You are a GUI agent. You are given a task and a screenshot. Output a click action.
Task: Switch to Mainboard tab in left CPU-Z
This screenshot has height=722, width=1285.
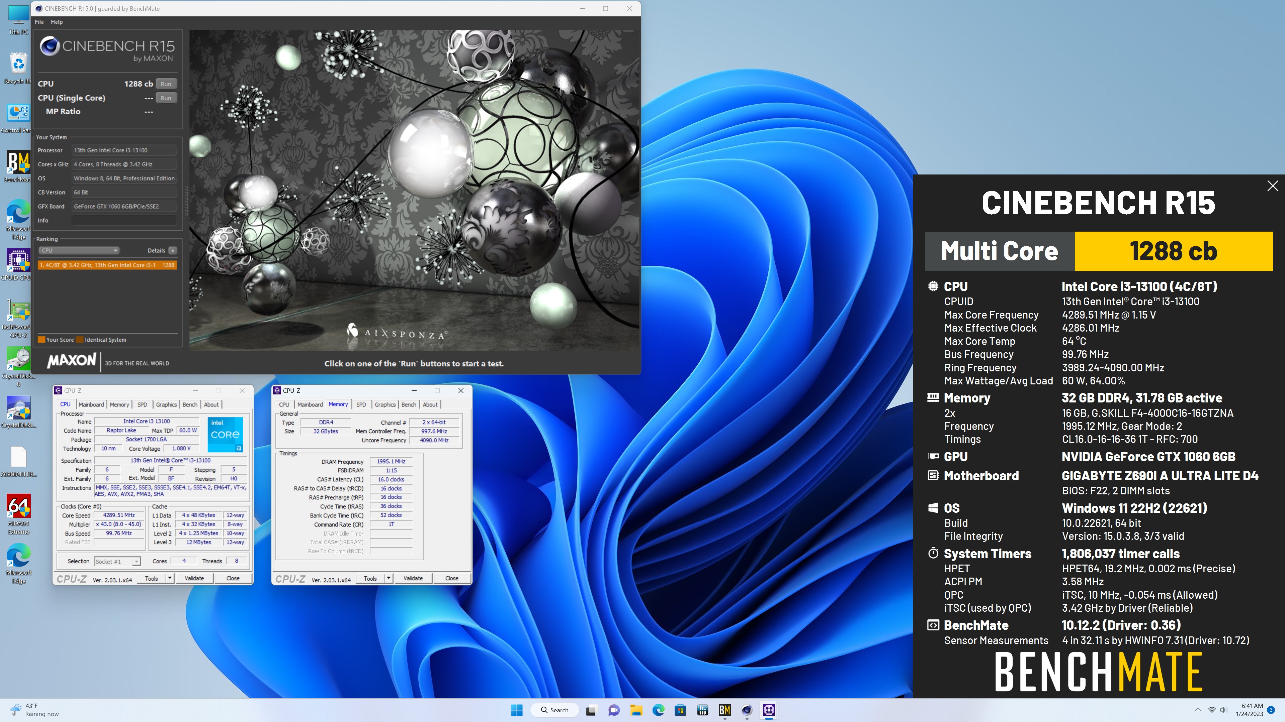coord(91,404)
